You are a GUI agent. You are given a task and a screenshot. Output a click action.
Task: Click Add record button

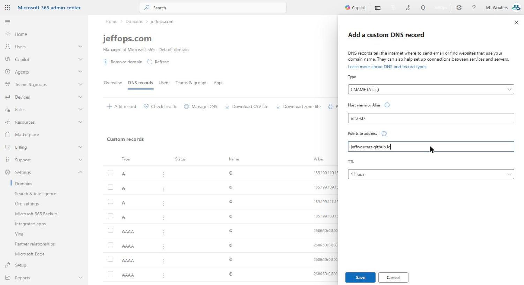pos(121,107)
